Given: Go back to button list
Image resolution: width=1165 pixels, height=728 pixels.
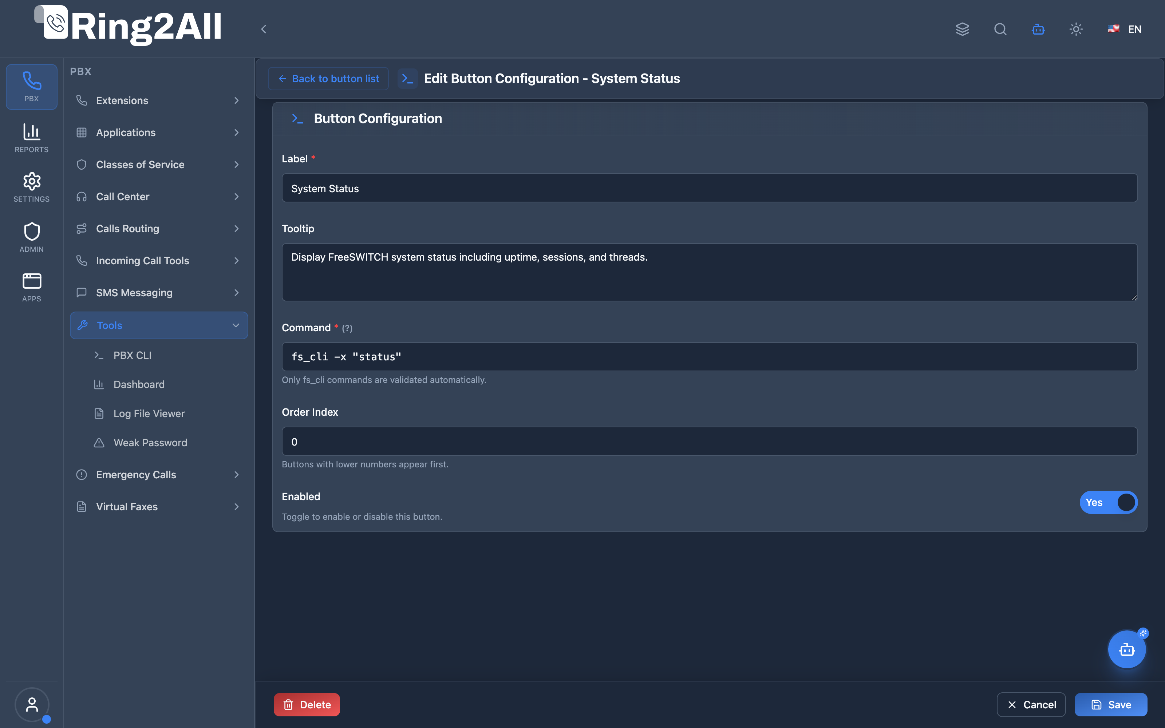Looking at the screenshot, I should (x=328, y=79).
